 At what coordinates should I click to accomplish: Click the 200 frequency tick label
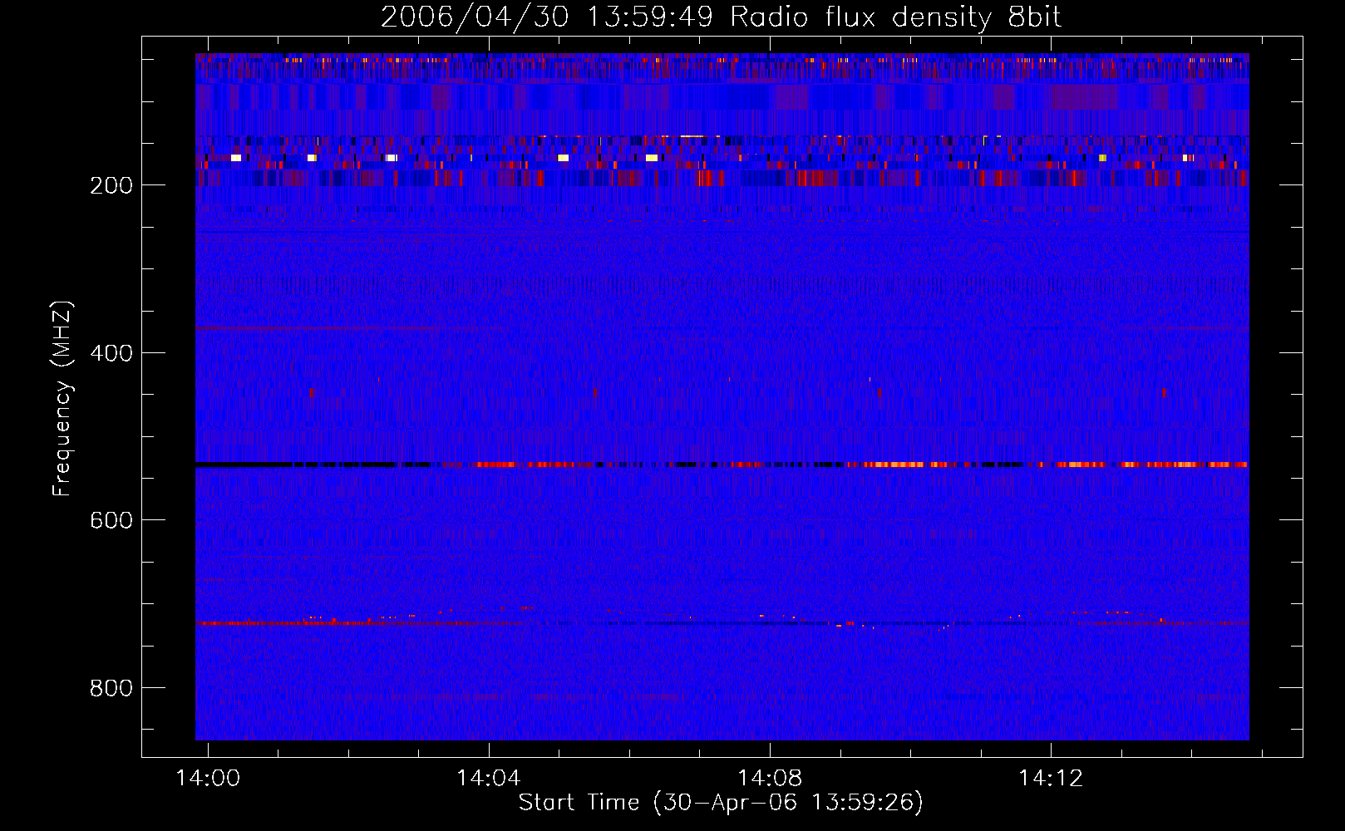(111, 185)
